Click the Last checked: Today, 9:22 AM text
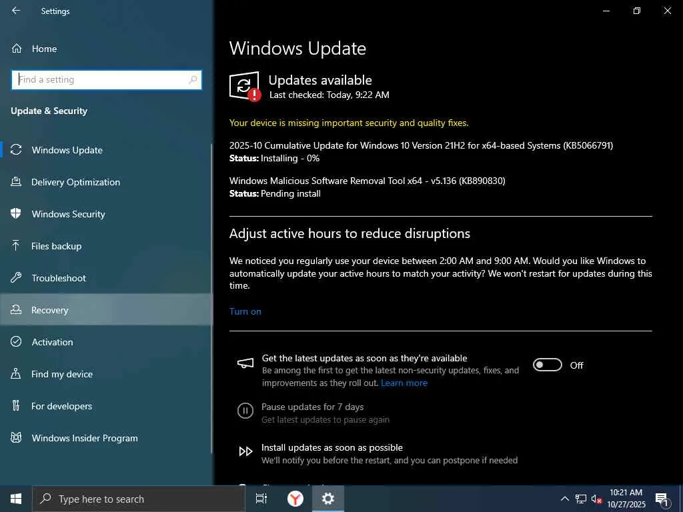Image resolution: width=683 pixels, height=512 pixels. click(329, 95)
